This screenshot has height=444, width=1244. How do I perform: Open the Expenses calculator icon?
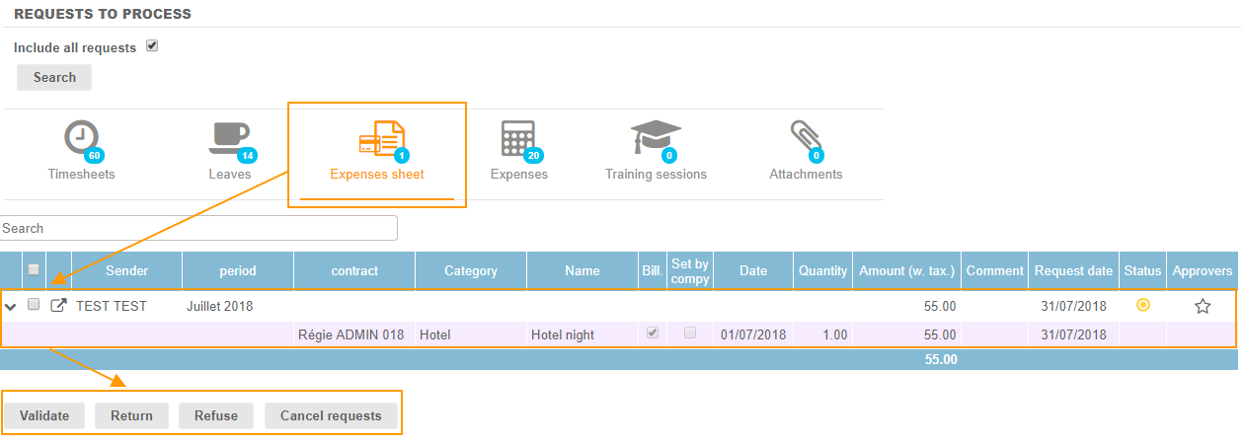pos(518,139)
